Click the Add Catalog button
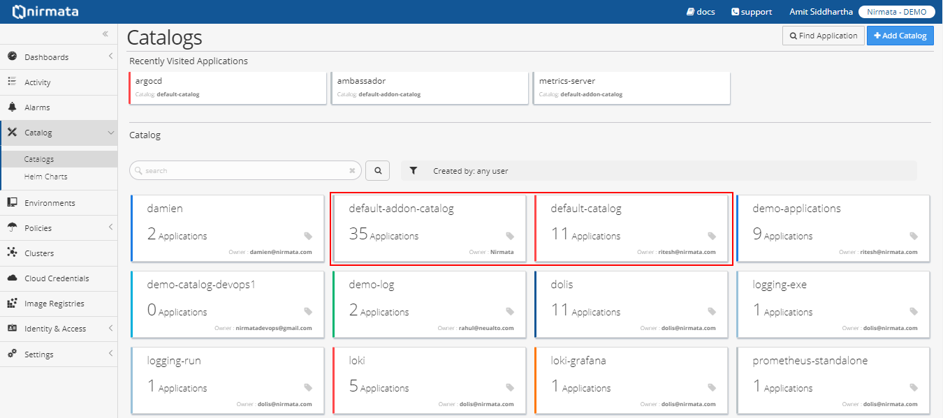The width and height of the screenshot is (943, 418). click(x=900, y=36)
